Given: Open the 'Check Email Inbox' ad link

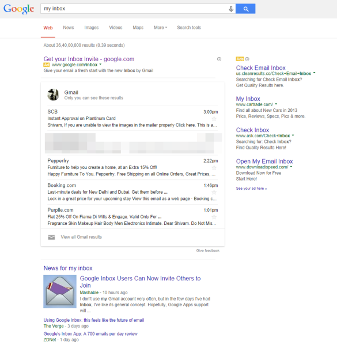Looking at the screenshot, I should click(x=261, y=67).
